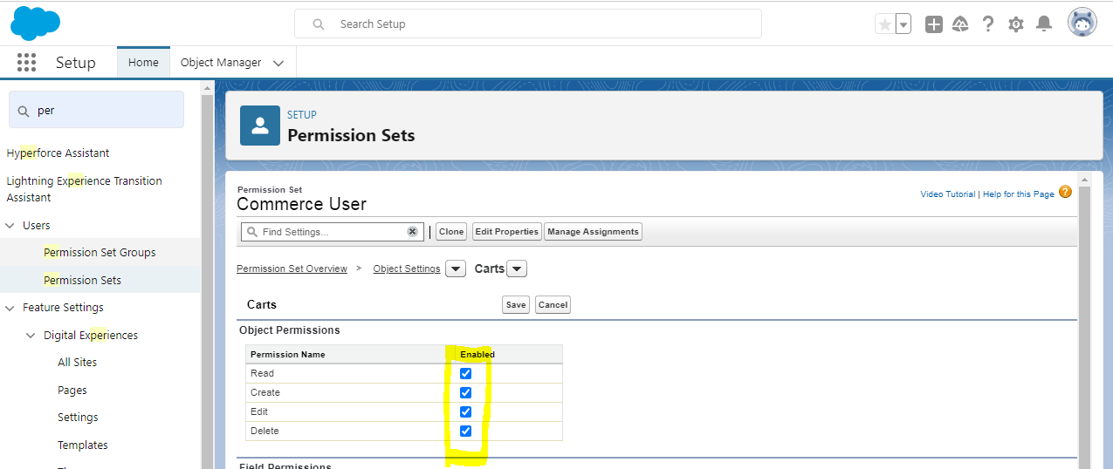Open the user profile avatar
Screen dimensions: 1113x469
pos(1082,23)
